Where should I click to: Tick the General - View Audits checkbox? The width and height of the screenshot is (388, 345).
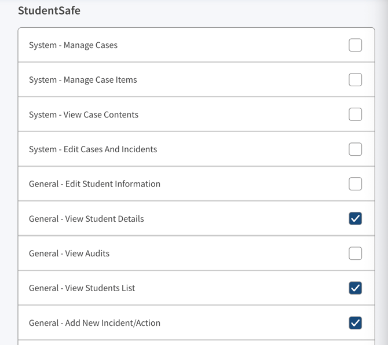coord(356,254)
